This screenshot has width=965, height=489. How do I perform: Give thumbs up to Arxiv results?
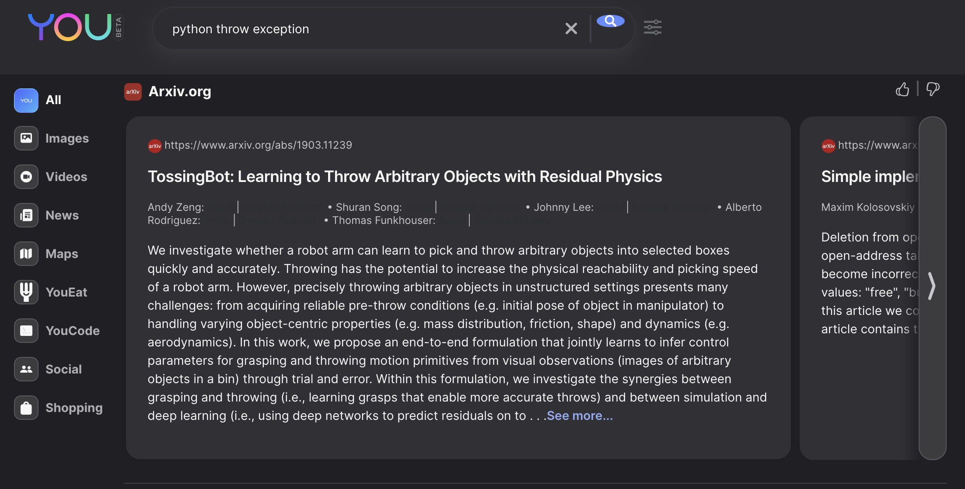[902, 90]
